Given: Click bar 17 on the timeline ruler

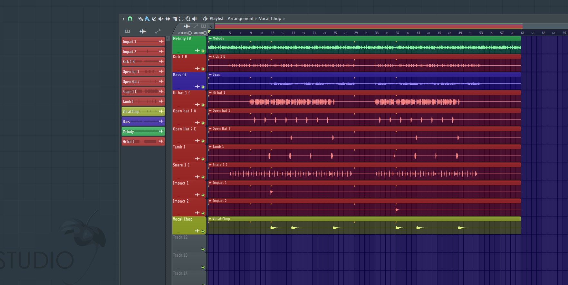Looking at the screenshot, I should coord(294,33).
